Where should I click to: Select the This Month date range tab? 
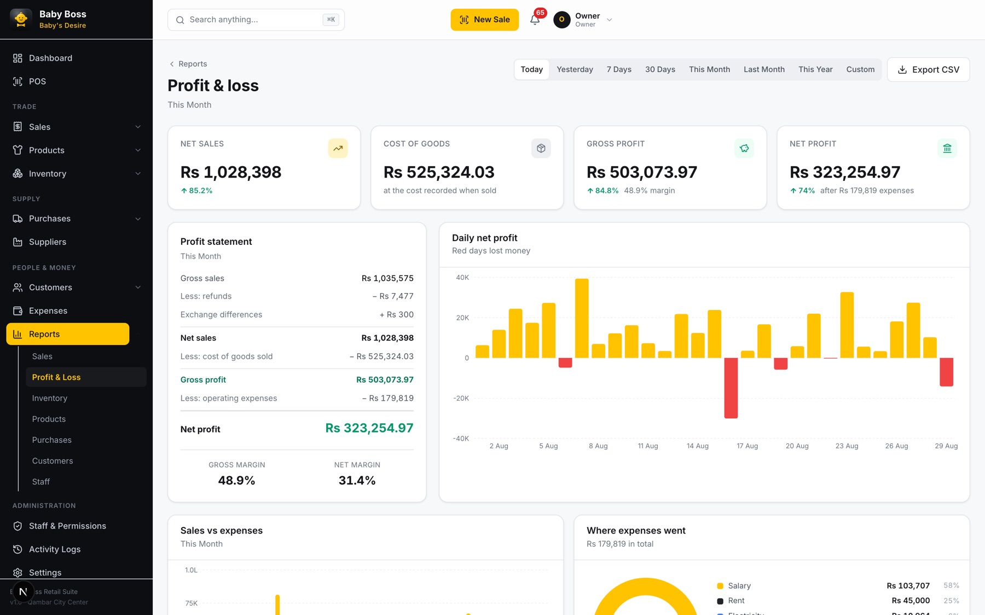pyautogui.click(x=709, y=69)
